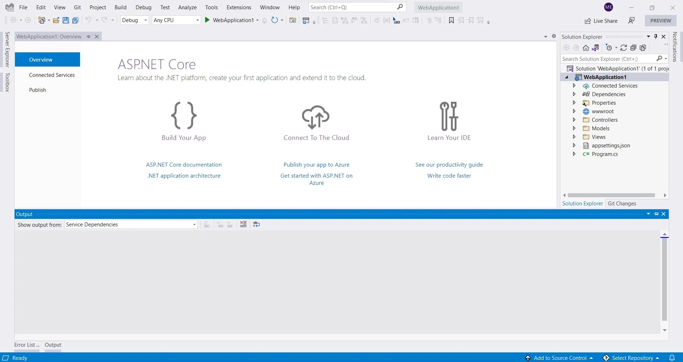The width and height of the screenshot is (683, 362).
Task: Expand the Properties tree node
Action: click(x=574, y=103)
